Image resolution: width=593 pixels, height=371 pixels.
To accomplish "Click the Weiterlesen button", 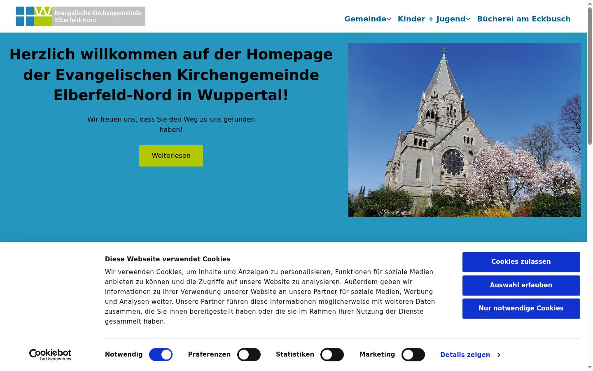I will [x=171, y=156].
